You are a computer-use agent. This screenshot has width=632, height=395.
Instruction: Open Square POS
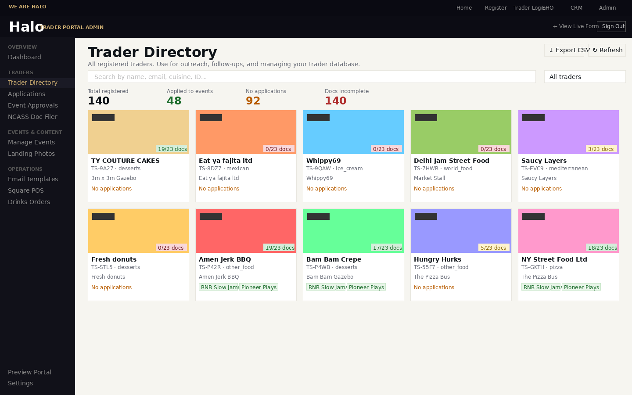(25, 190)
